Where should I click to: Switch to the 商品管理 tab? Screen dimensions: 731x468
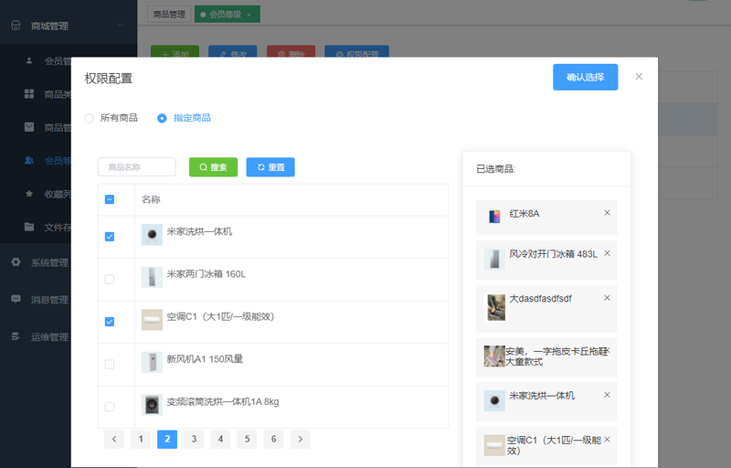[169, 15]
